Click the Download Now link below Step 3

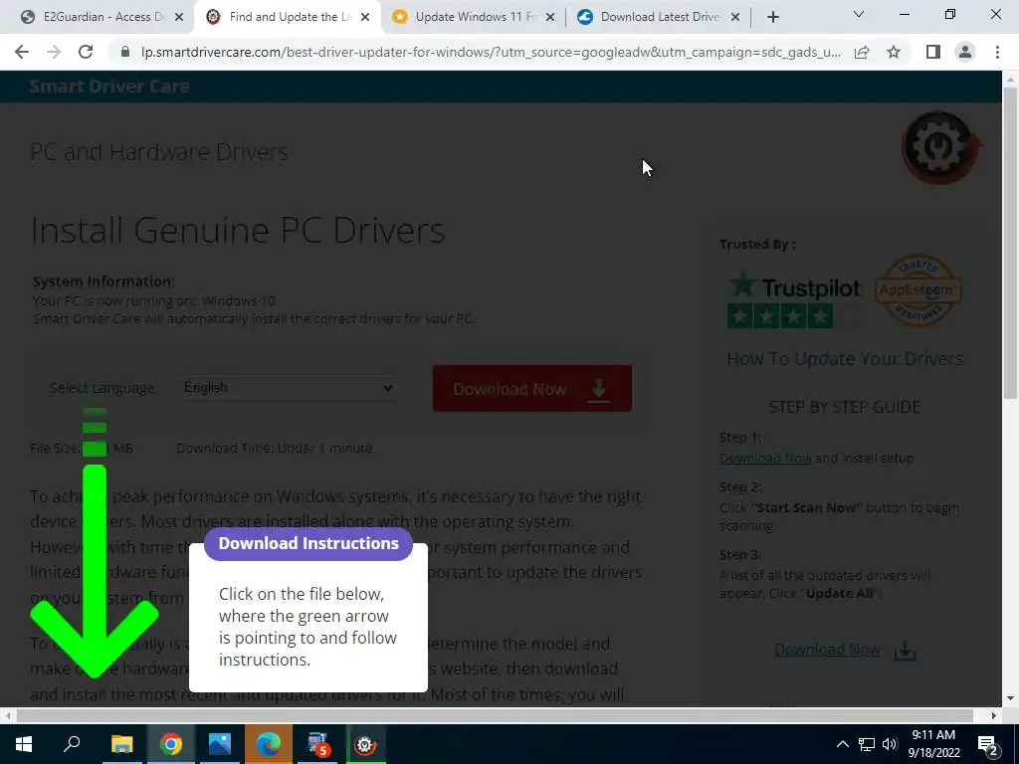click(827, 649)
